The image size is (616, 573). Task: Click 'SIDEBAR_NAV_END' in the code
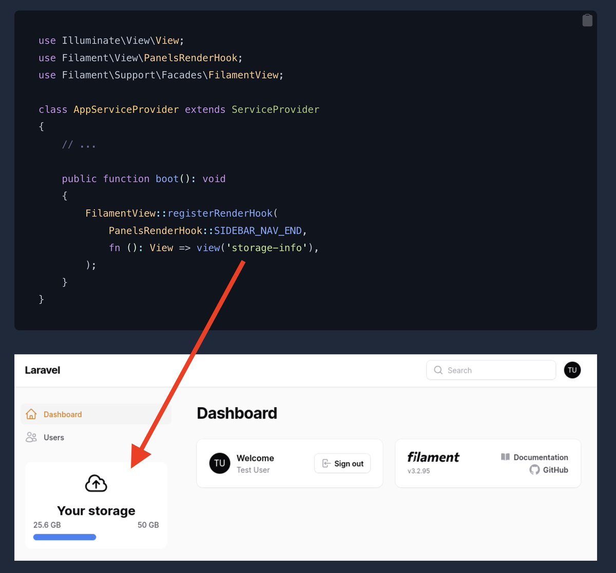[258, 230]
